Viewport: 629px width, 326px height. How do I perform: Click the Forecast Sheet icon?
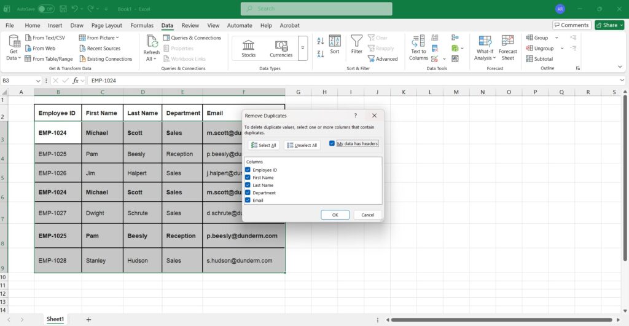click(508, 41)
